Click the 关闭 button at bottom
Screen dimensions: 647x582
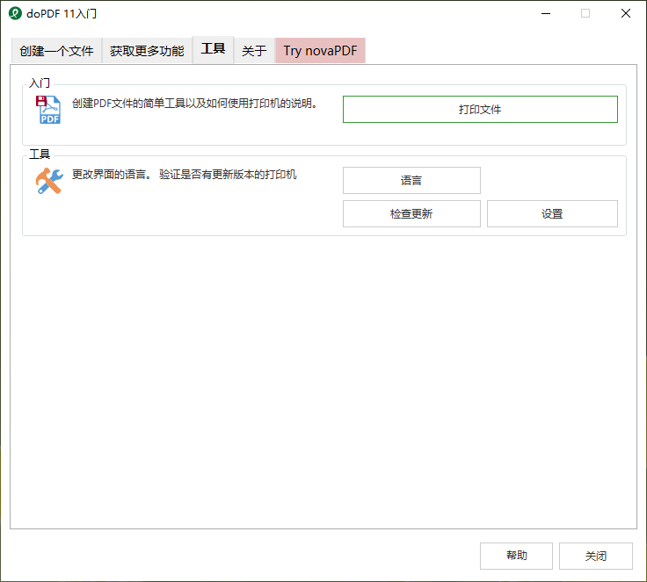[596, 556]
